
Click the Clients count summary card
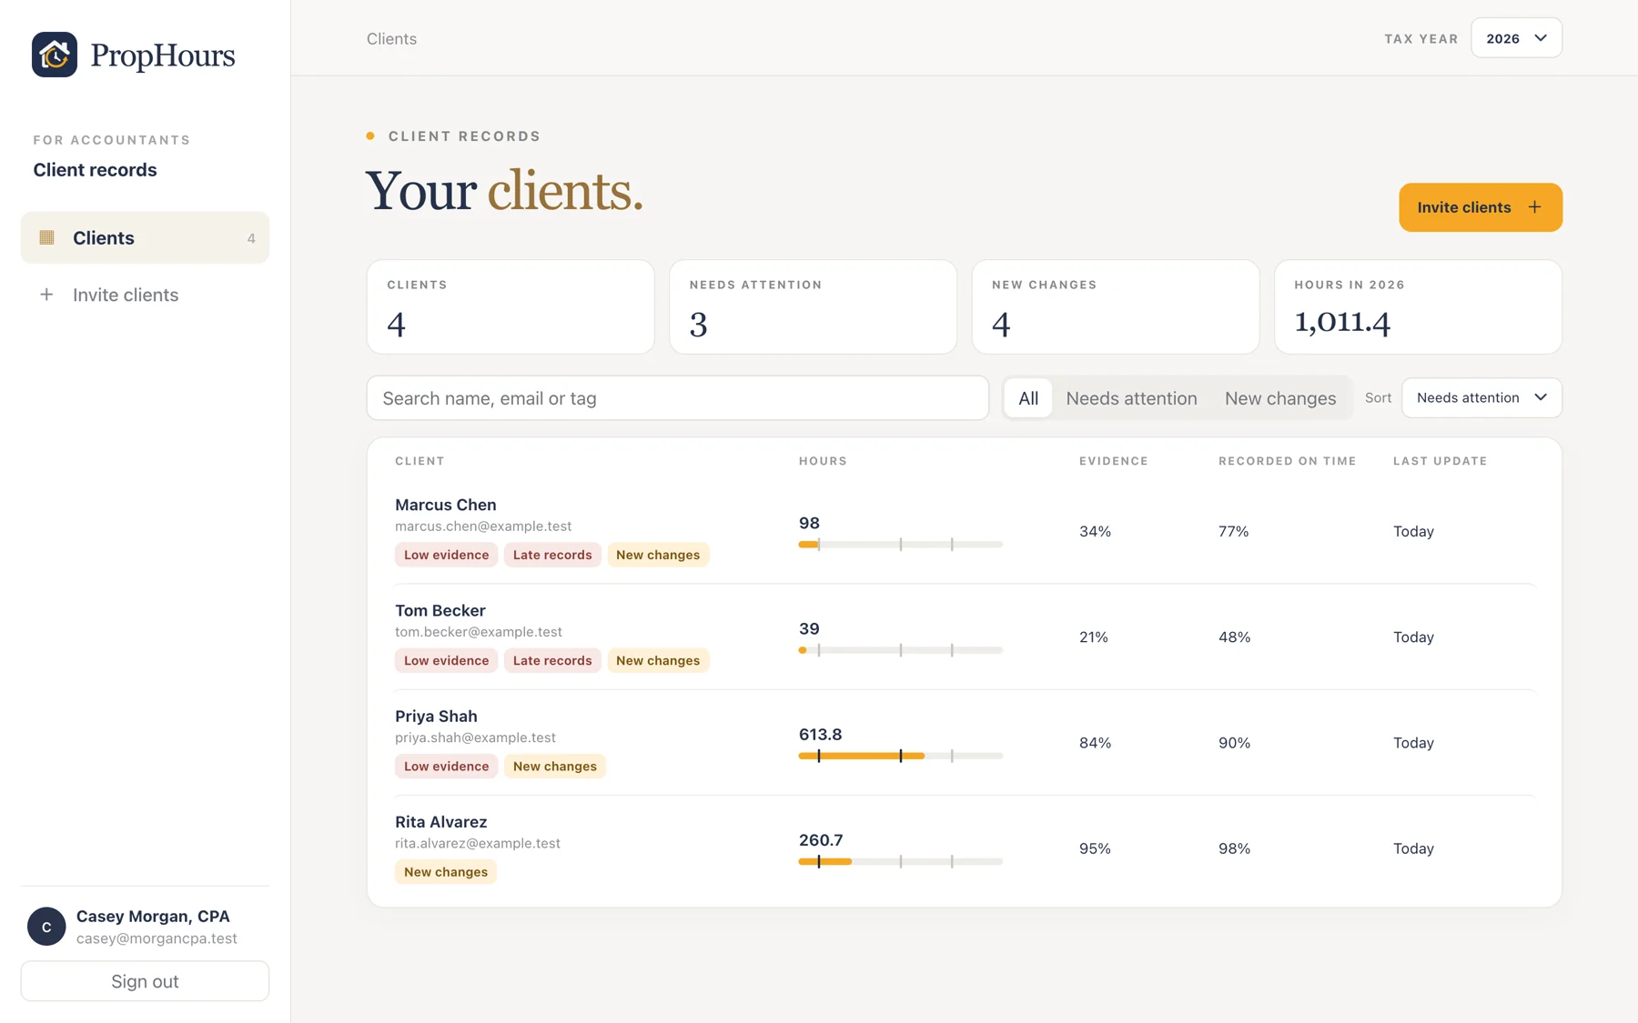pos(511,307)
